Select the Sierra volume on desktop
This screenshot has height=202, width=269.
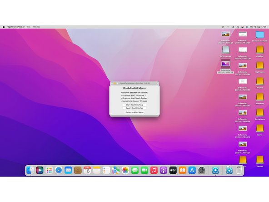point(260,130)
